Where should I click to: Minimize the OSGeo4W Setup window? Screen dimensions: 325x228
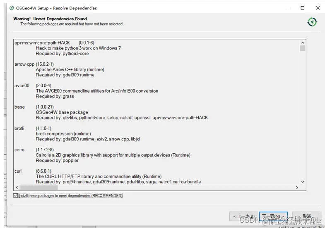pos(287,8)
